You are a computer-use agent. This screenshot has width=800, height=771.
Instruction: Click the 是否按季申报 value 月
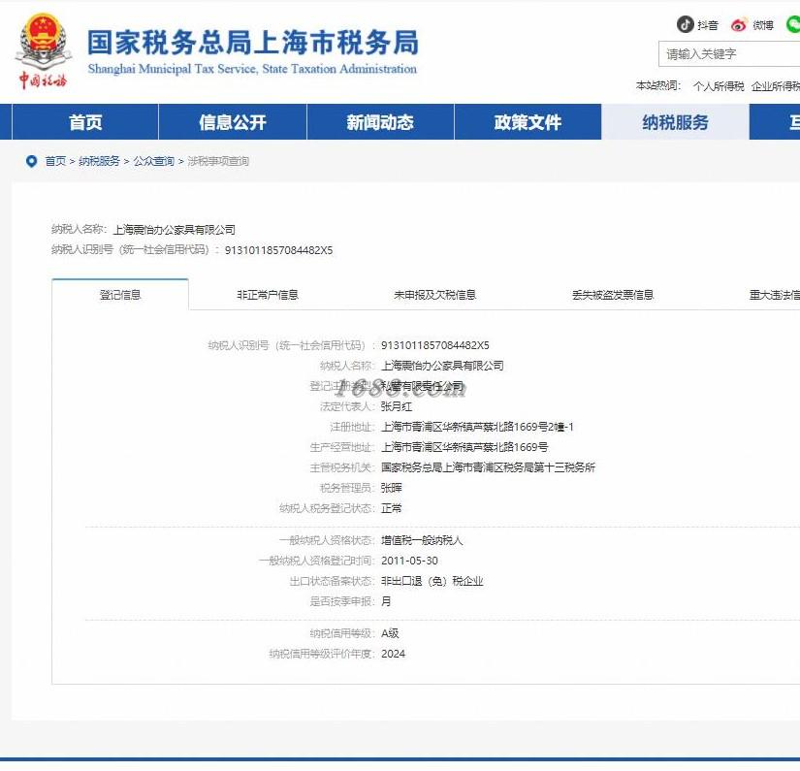click(x=386, y=601)
